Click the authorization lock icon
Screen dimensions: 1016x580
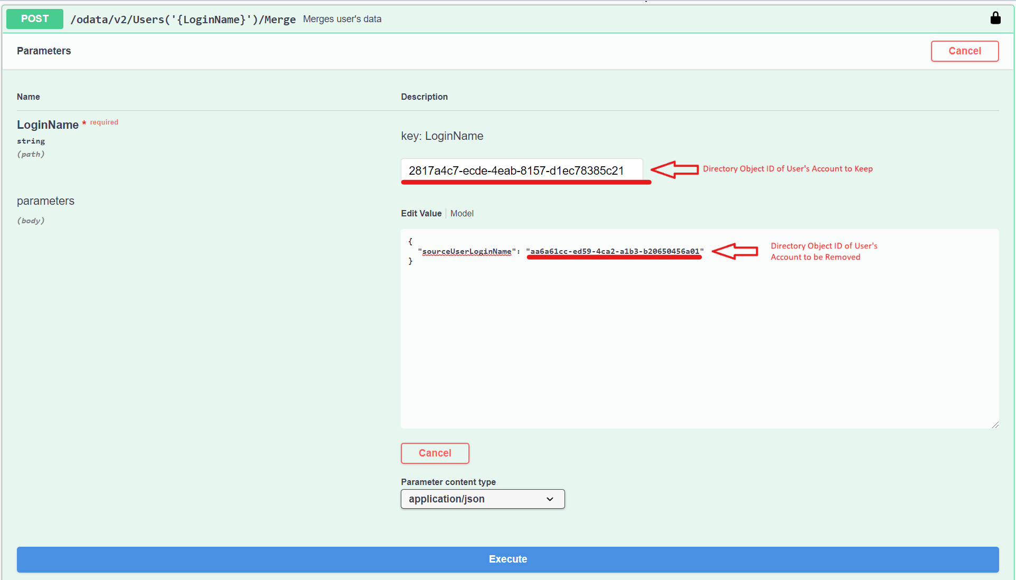(x=995, y=18)
